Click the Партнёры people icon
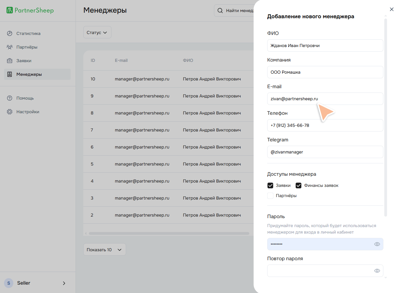The width and height of the screenshot is (401, 293). pos(10,47)
